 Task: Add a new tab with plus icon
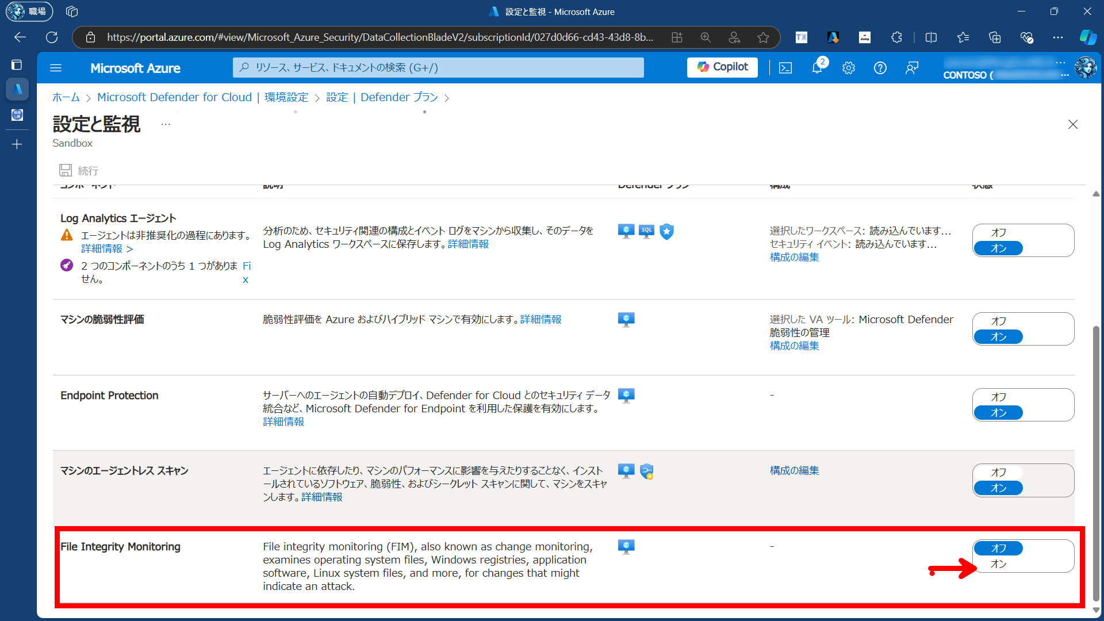click(17, 144)
